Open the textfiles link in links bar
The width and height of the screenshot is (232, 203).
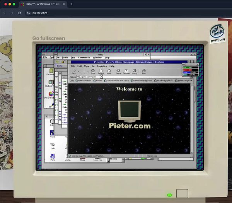pos(98,81)
